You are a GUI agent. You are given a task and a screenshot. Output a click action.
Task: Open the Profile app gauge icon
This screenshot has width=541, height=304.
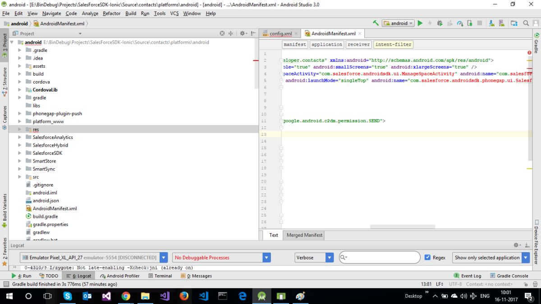460,23
